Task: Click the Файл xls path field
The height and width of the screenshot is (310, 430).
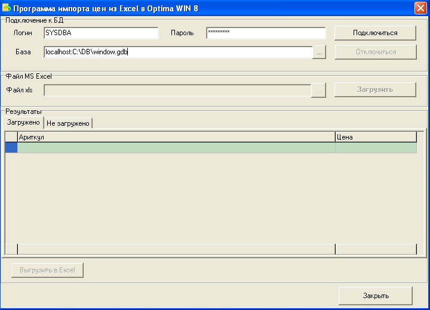Action: pyautogui.click(x=177, y=90)
